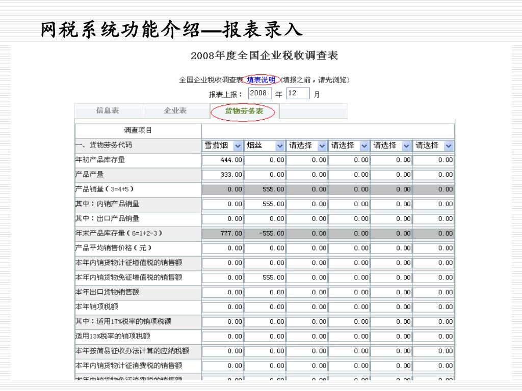
Task: Click the report year field showing 2008
Action: [260, 93]
